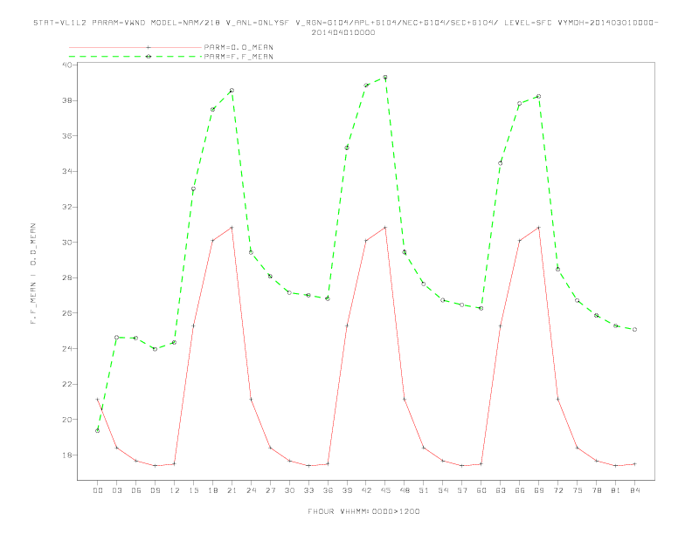Click x-axis tick label 45
The height and width of the screenshot is (534, 692).
click(385, 490)
